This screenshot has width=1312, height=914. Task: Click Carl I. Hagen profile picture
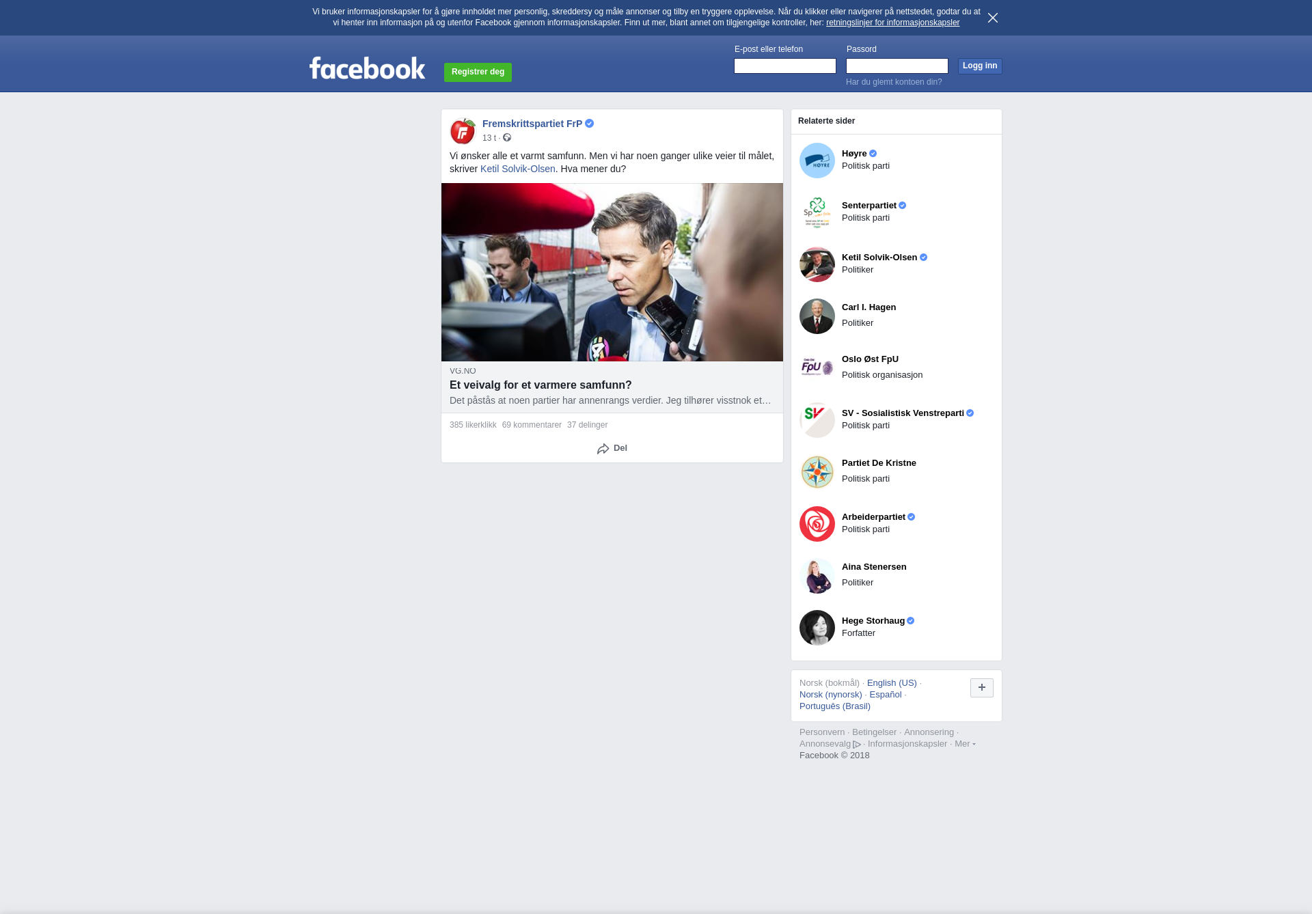[817, 316]
